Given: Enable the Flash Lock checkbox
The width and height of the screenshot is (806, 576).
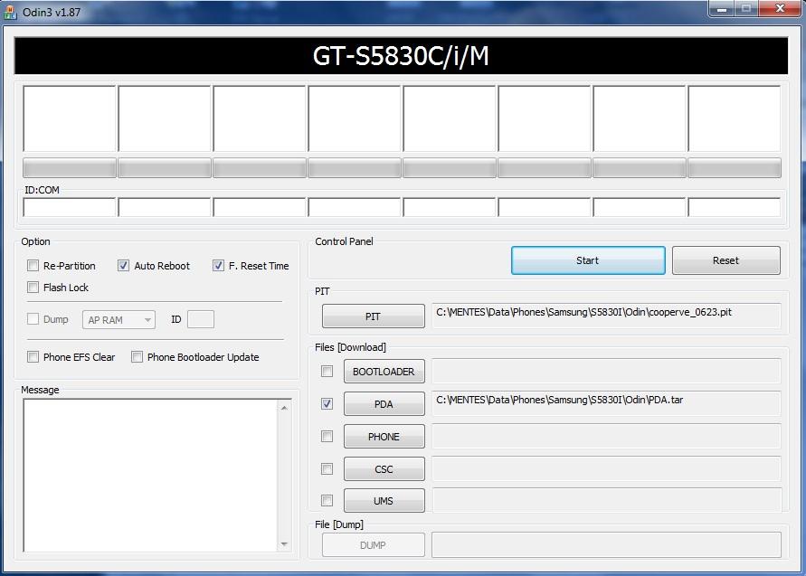Looking at the screenshot, I should click(33, 288).
